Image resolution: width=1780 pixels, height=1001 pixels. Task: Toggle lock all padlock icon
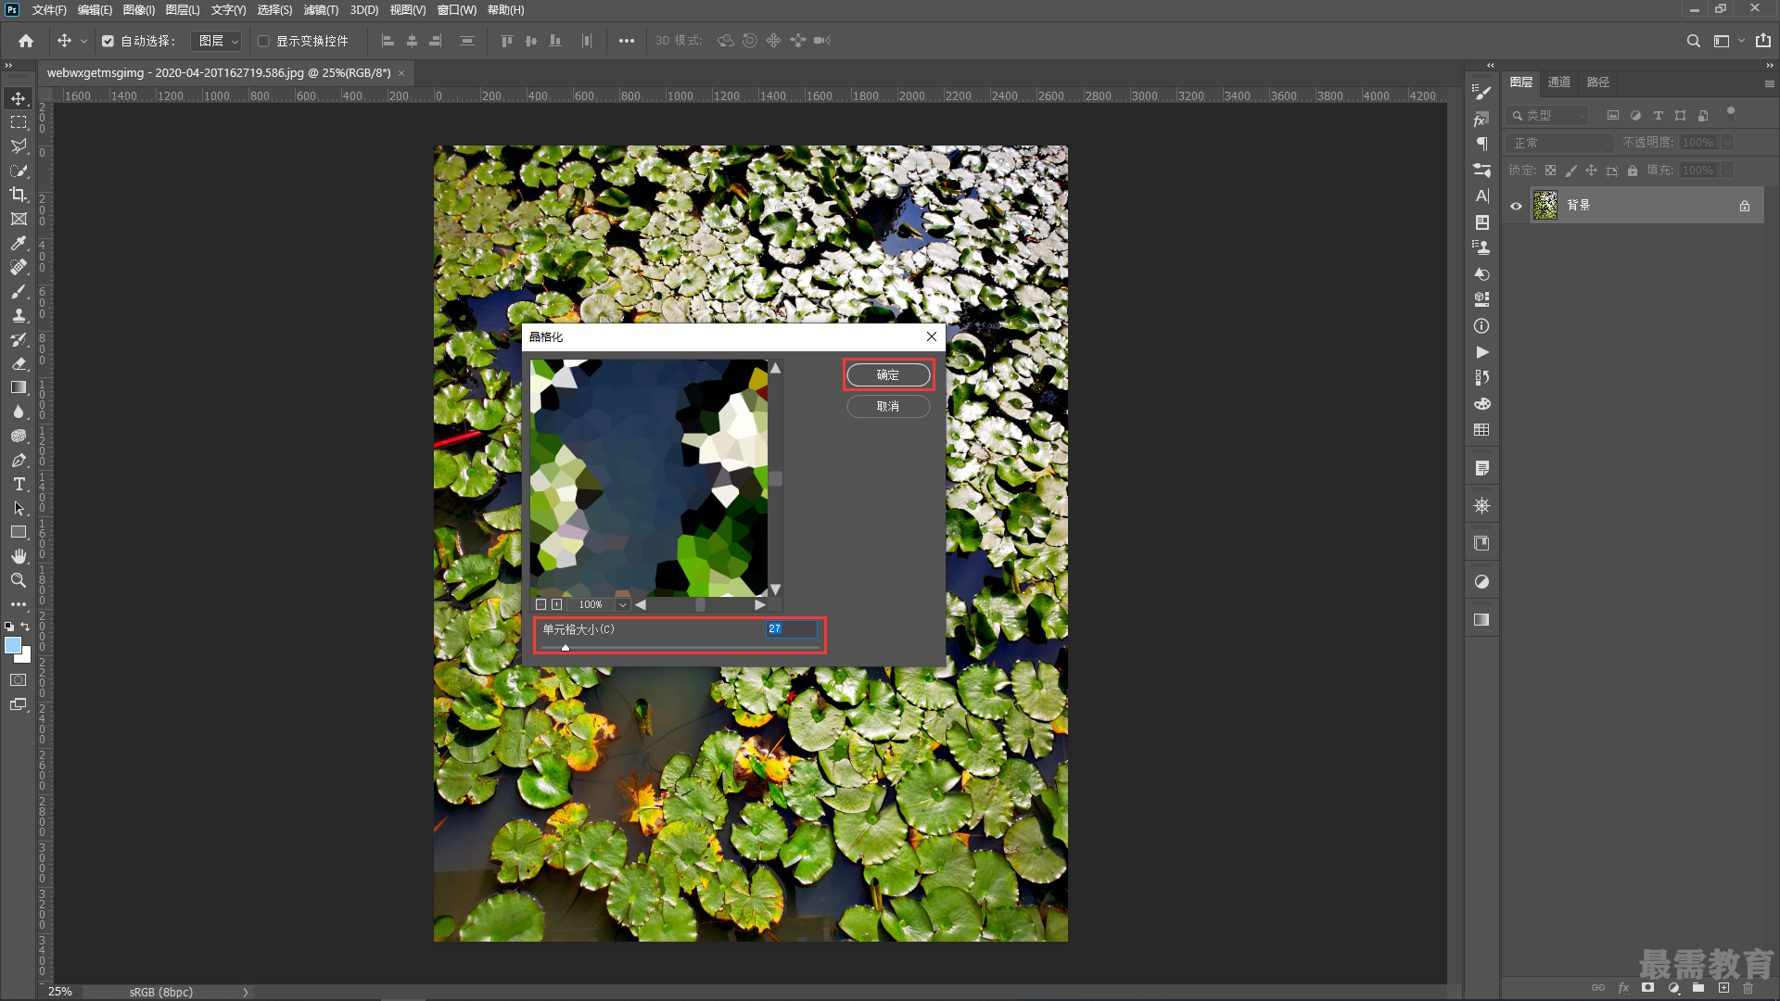(1633, 171)
